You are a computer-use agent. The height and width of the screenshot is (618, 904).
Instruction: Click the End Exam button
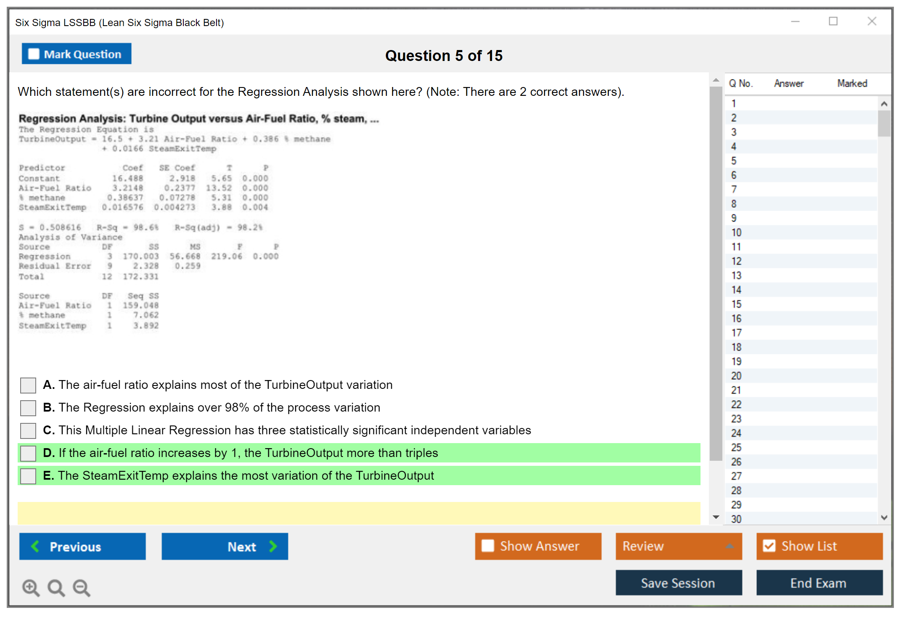(819, 583)
